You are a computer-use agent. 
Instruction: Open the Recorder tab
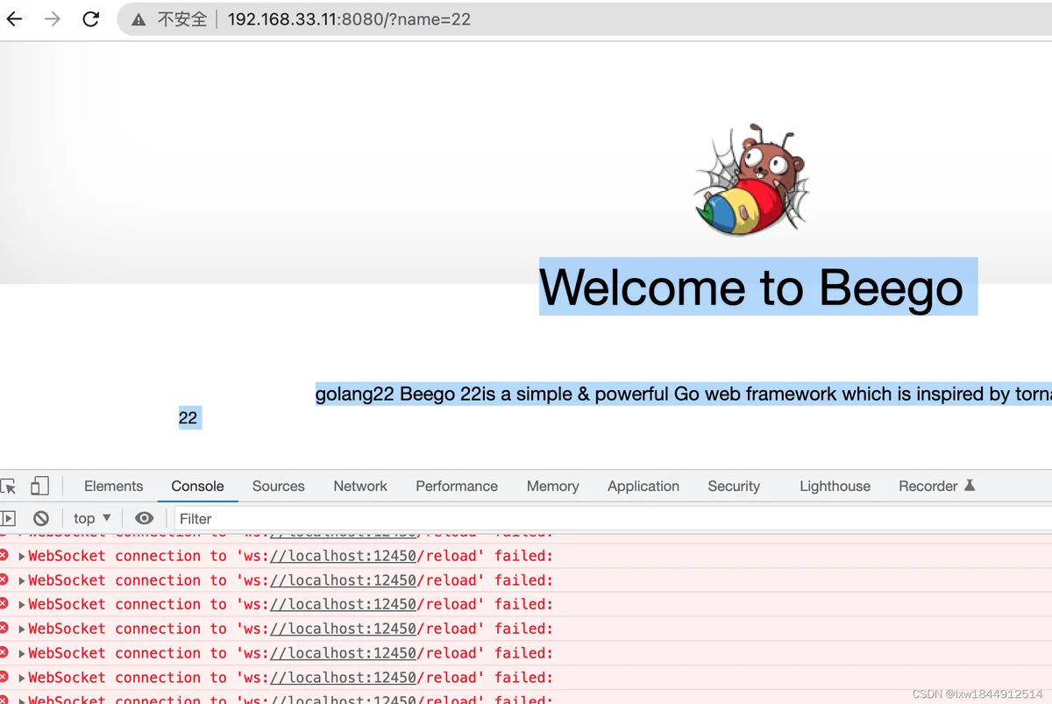(x=937, y=486)
